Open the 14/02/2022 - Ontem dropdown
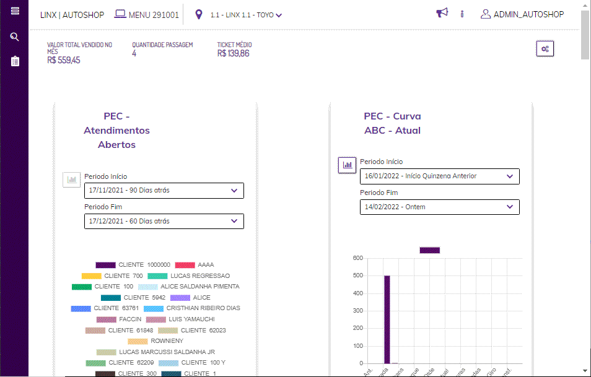 click(439, 207)
